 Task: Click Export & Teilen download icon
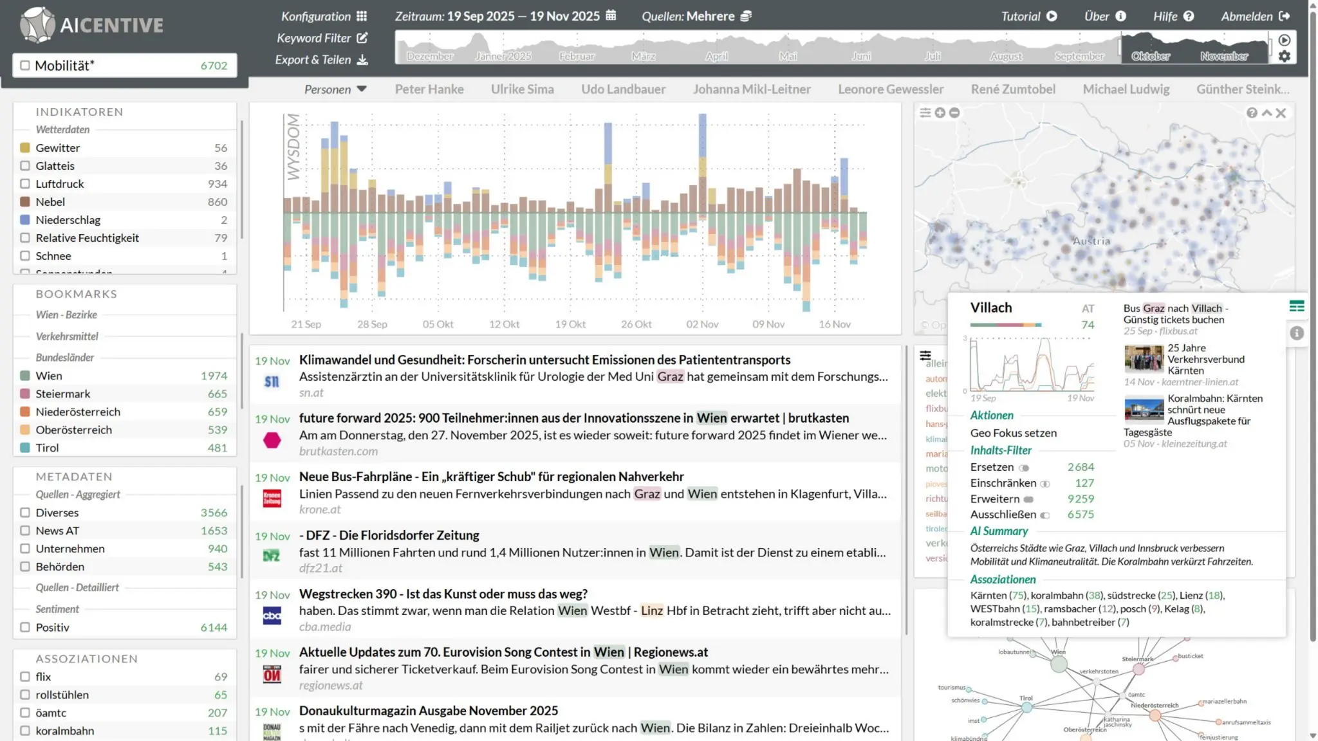click(362, 60)
